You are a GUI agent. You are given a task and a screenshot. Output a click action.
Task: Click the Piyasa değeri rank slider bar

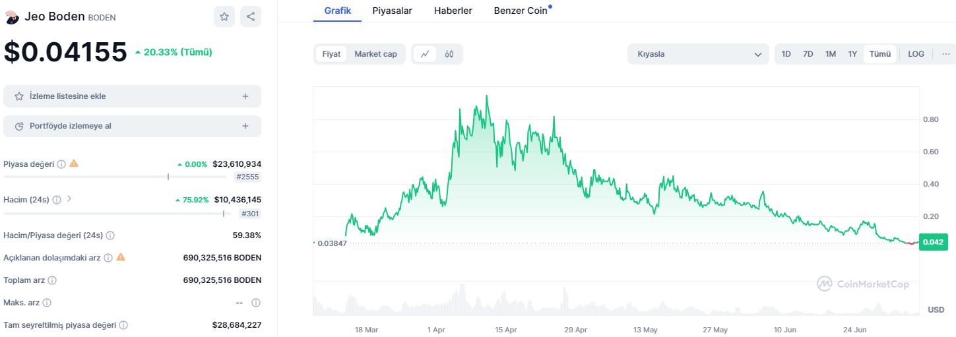click(x=115, y=177)
